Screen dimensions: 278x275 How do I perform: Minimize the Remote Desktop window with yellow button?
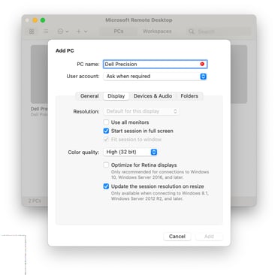click(x=35, y=20)
